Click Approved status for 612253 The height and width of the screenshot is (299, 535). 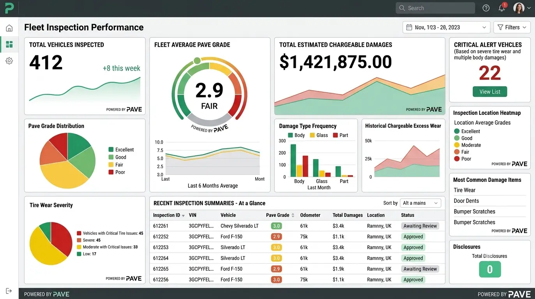413,247
